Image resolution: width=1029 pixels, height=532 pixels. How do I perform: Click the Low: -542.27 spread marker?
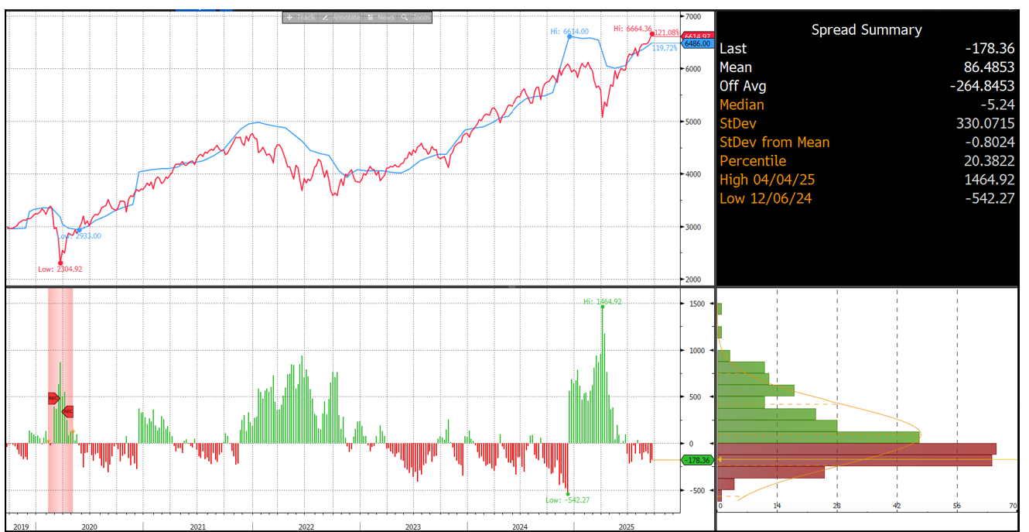click(568, 493)
